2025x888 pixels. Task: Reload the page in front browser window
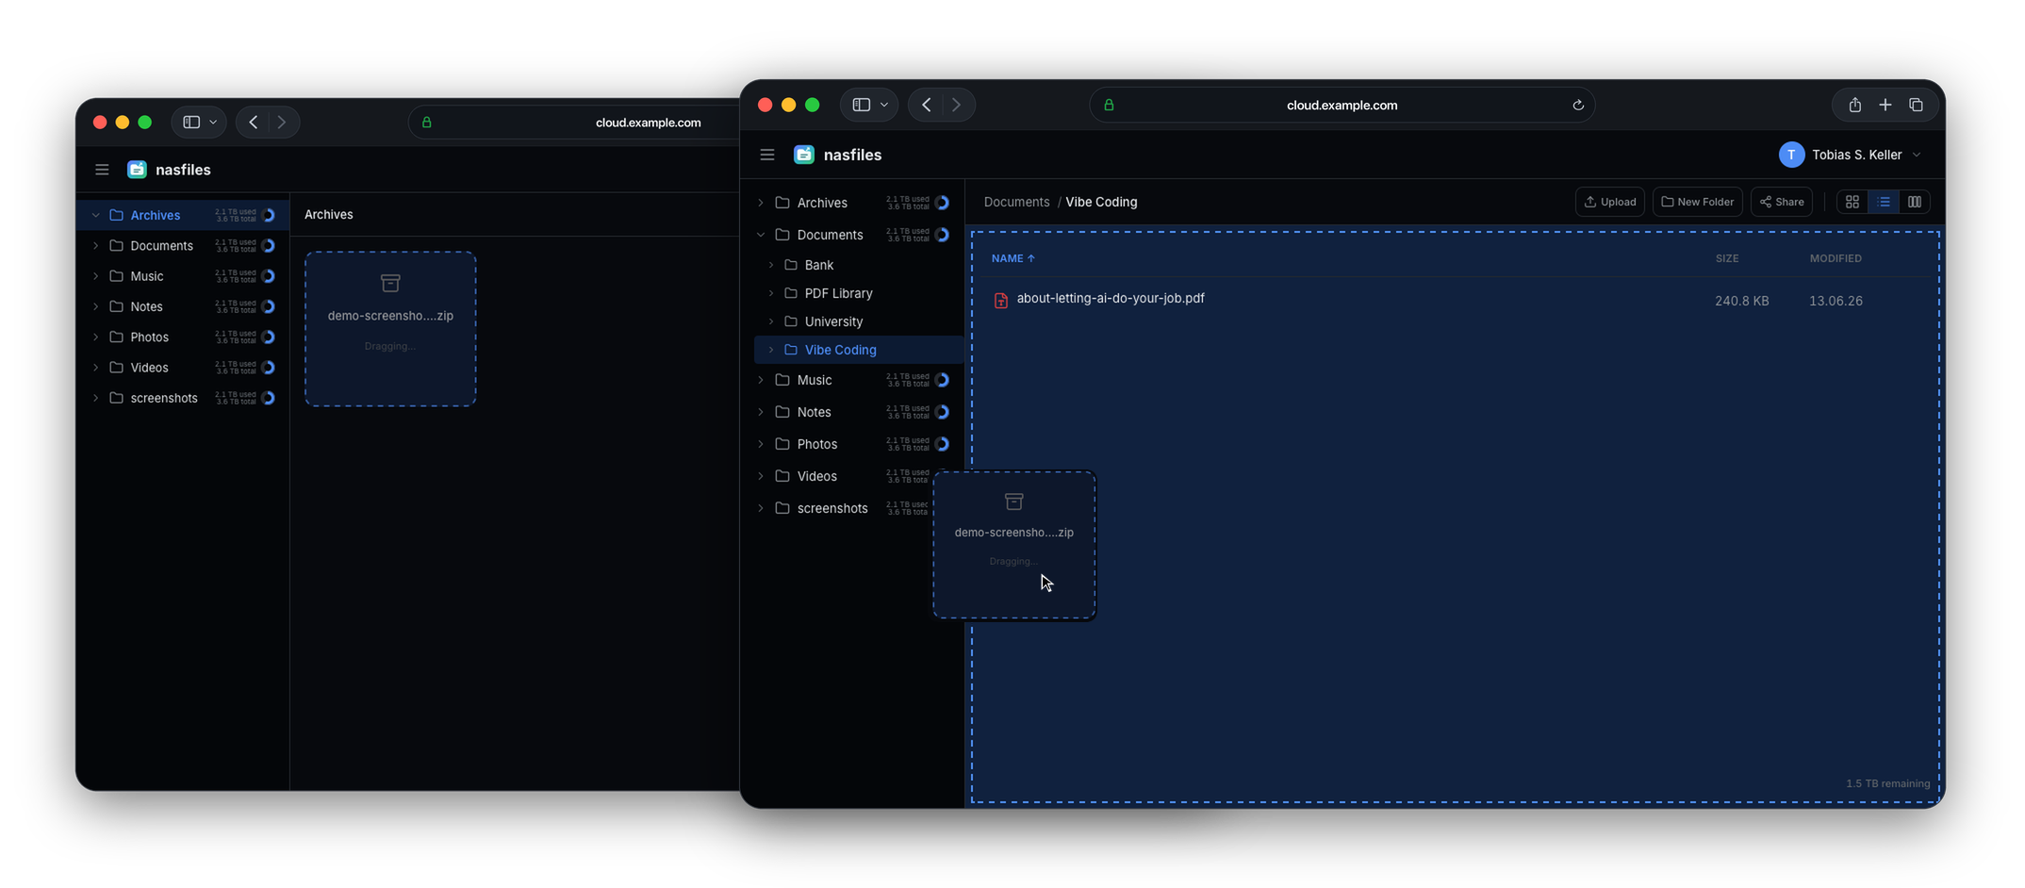point(1578,105)
